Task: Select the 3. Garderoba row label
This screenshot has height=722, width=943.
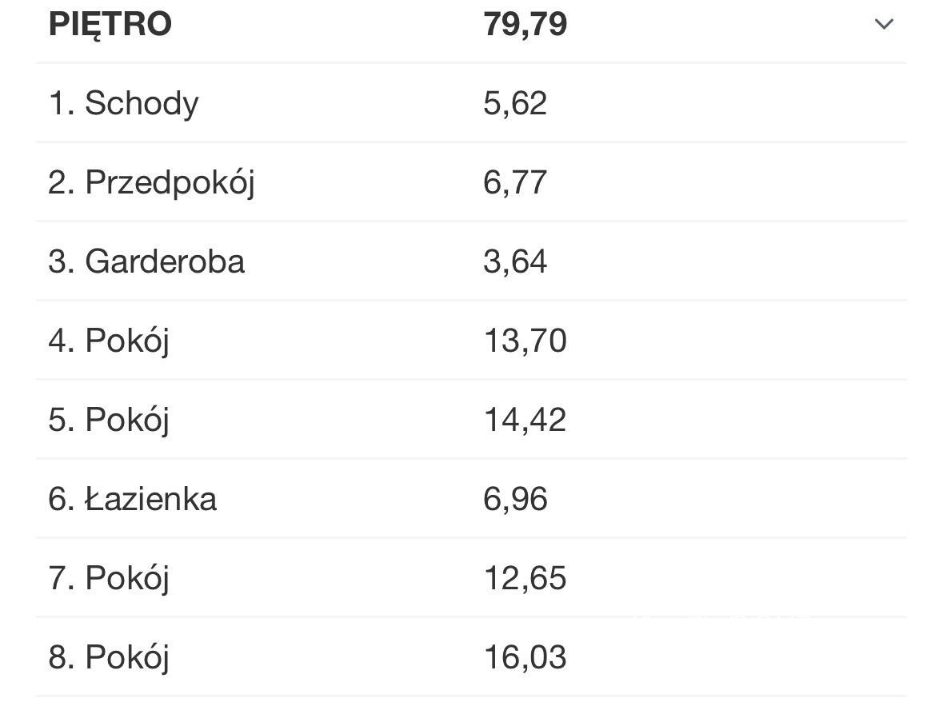Action: (146, 262)
